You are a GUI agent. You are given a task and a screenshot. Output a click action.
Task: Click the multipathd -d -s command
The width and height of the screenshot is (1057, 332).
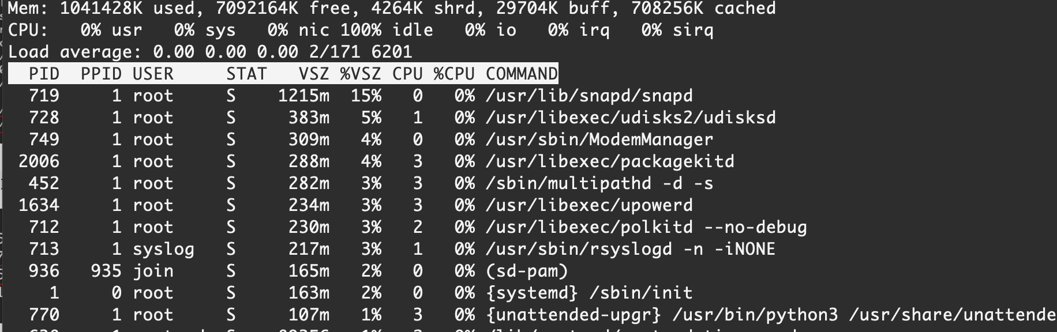[x=599, y=183]
